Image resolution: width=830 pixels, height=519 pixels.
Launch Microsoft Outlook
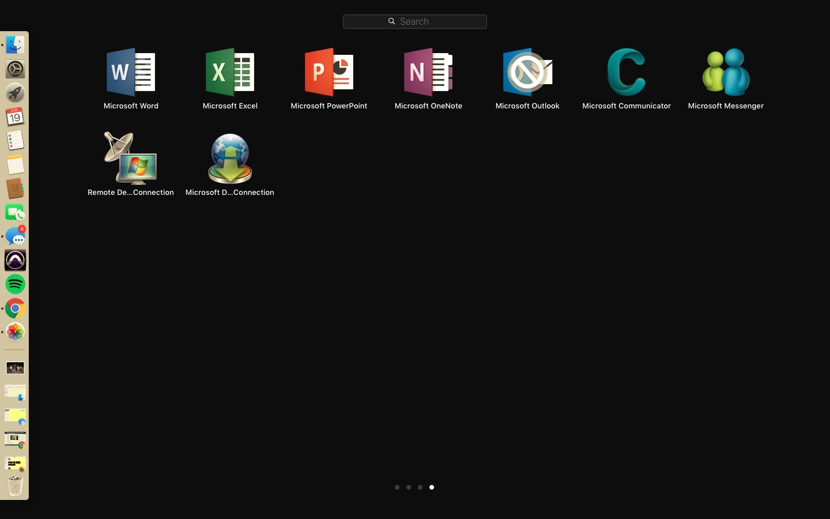(527, 72)
